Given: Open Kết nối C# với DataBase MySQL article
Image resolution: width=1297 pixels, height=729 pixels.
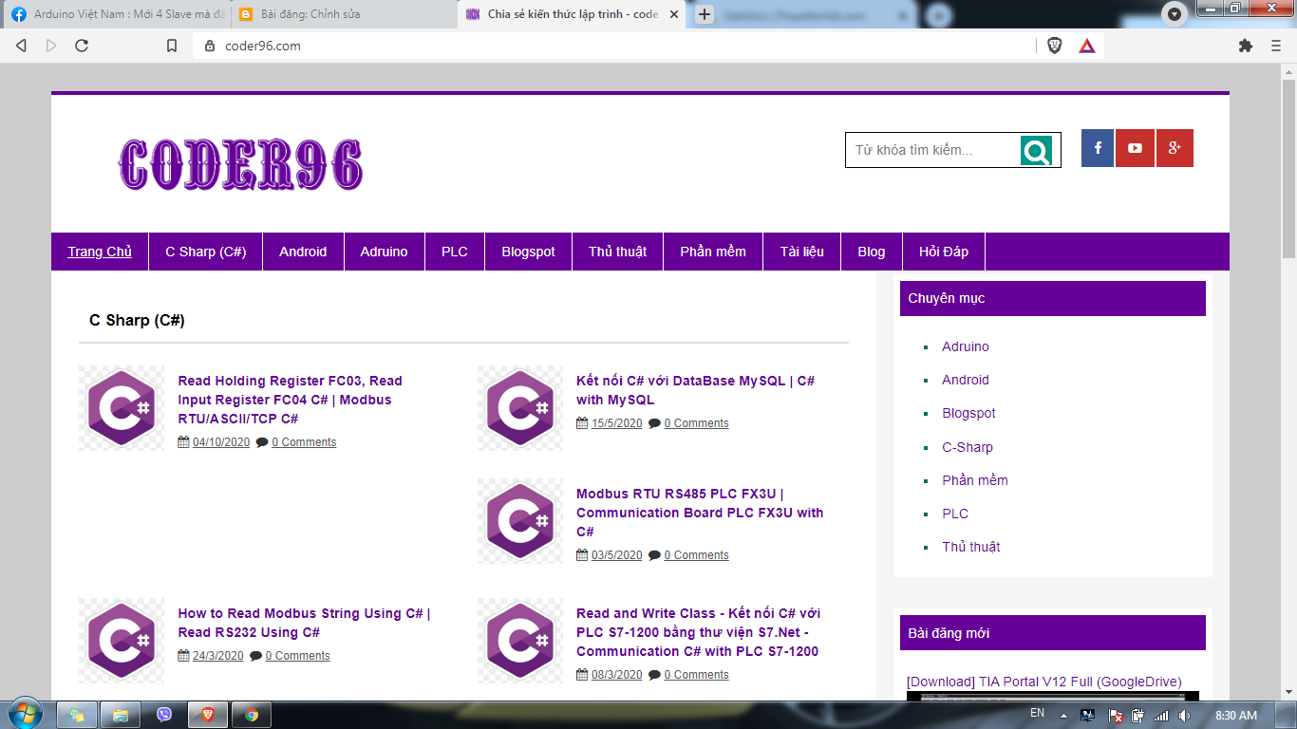Looking at the screenshot, I should coord(695,390).
